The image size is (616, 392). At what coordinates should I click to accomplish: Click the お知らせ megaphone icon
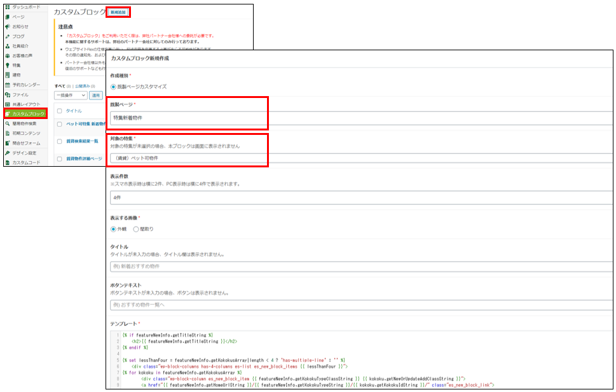pyautogui.click(x=7, y=26)
